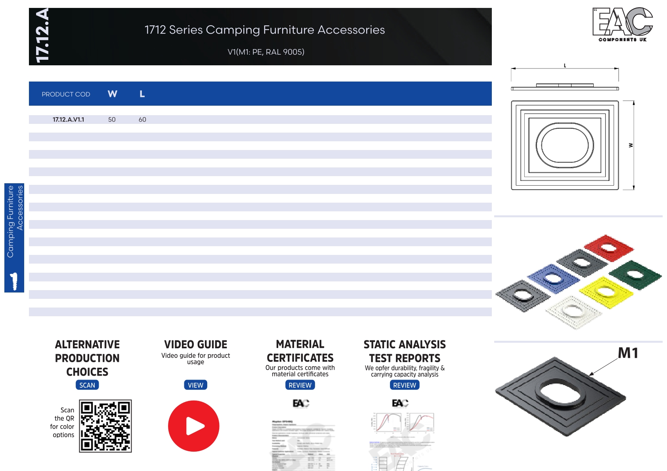Click REVIEW under Material Certificates
Viewport: 667px width, 471px height.
tap(300, 385)
